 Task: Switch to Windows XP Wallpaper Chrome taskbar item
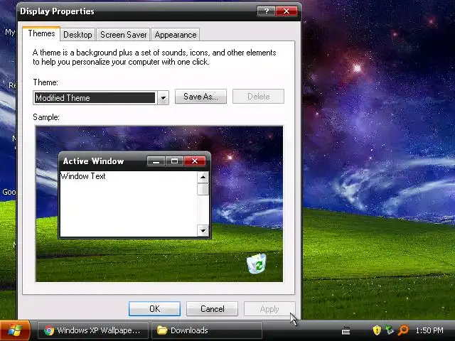pos(93,330)
